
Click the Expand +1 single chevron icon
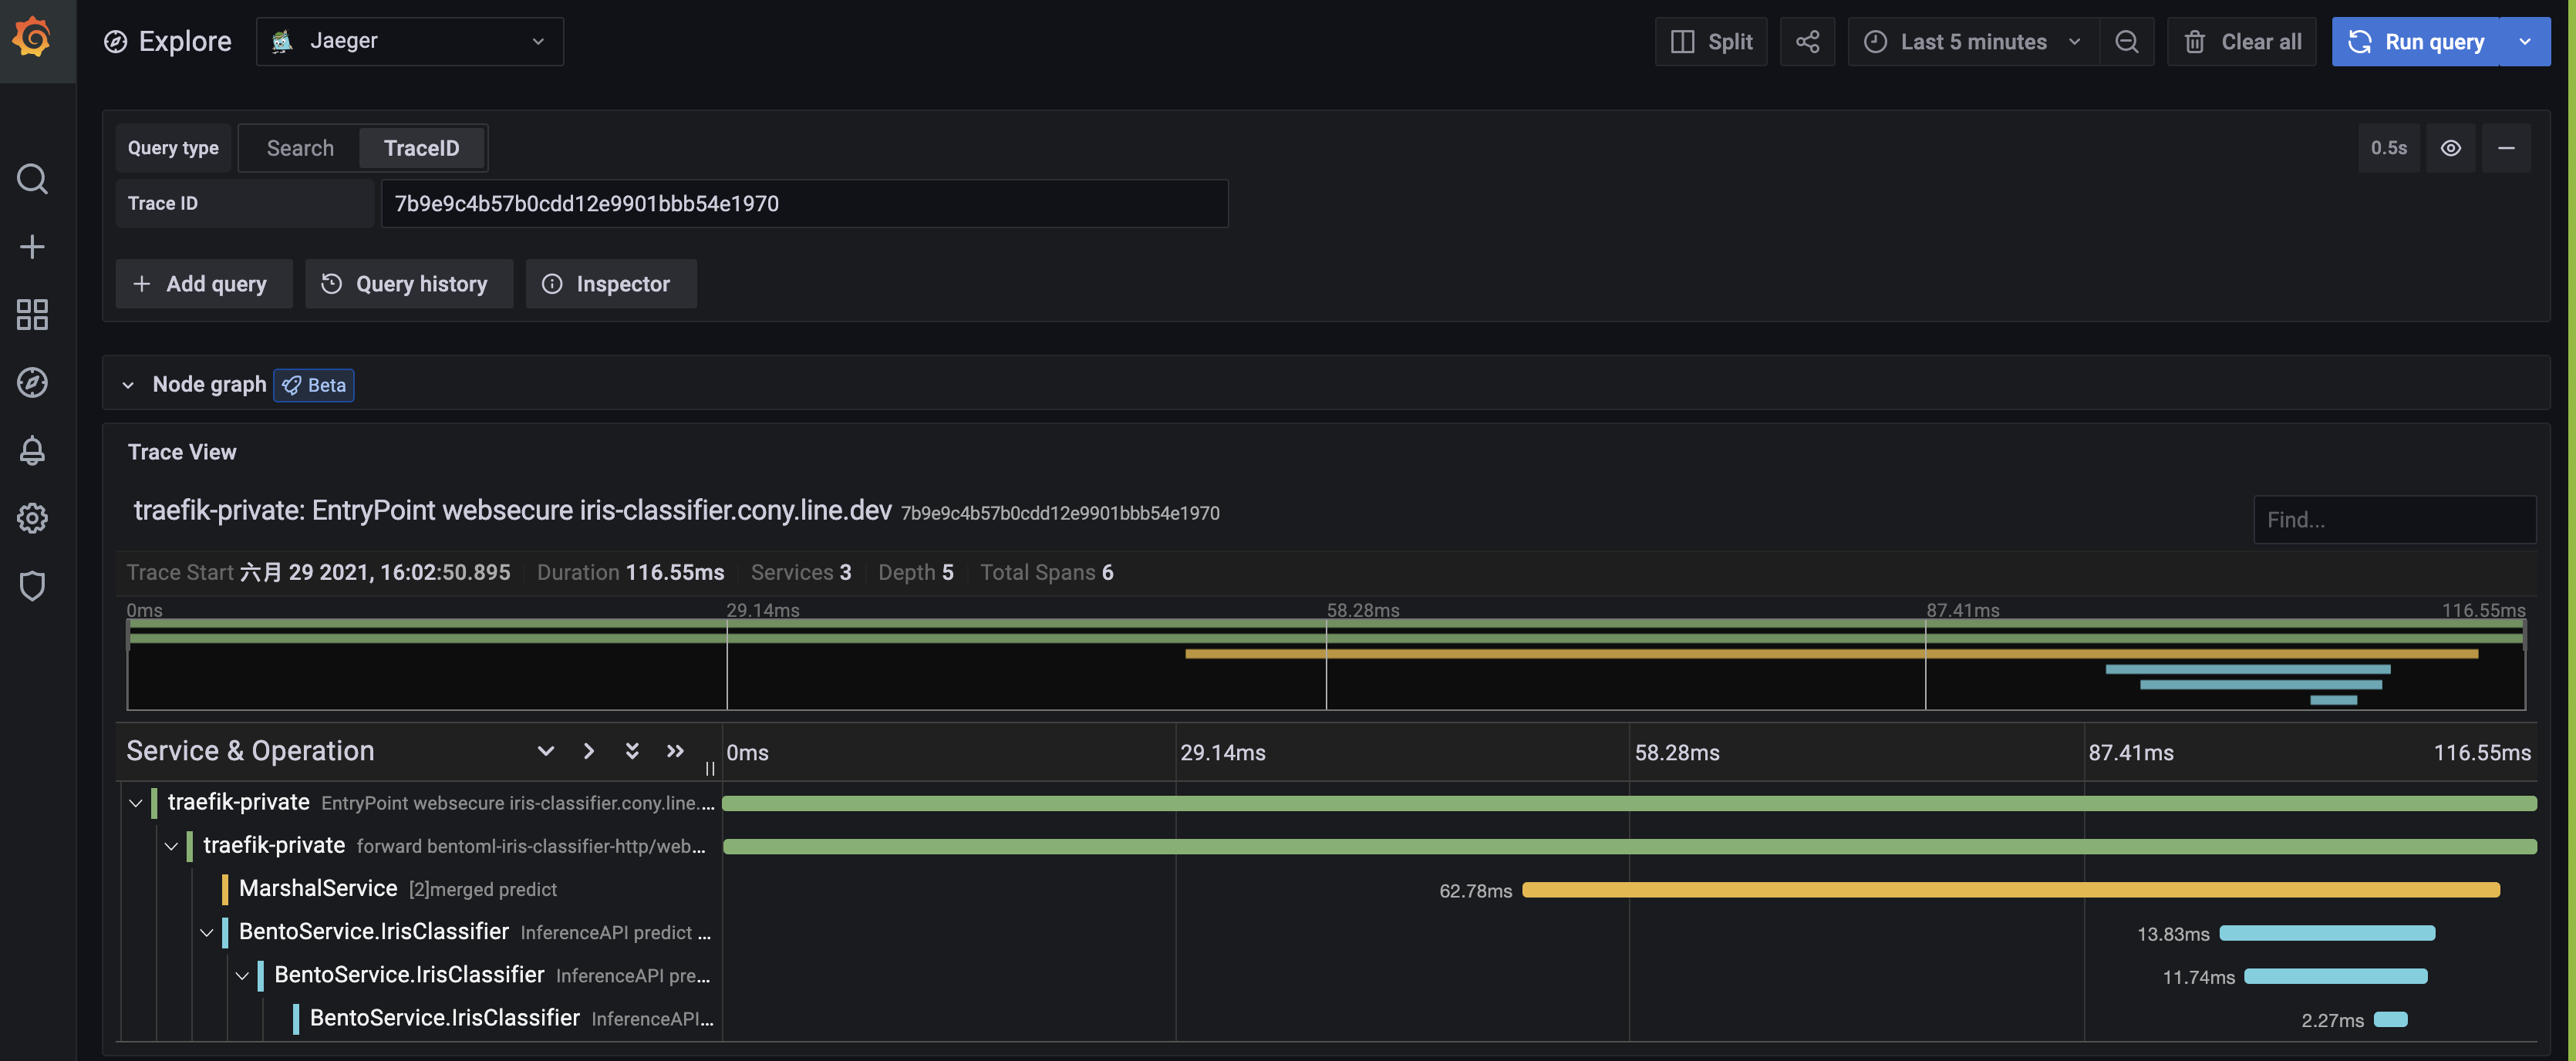tap(589, 751)
